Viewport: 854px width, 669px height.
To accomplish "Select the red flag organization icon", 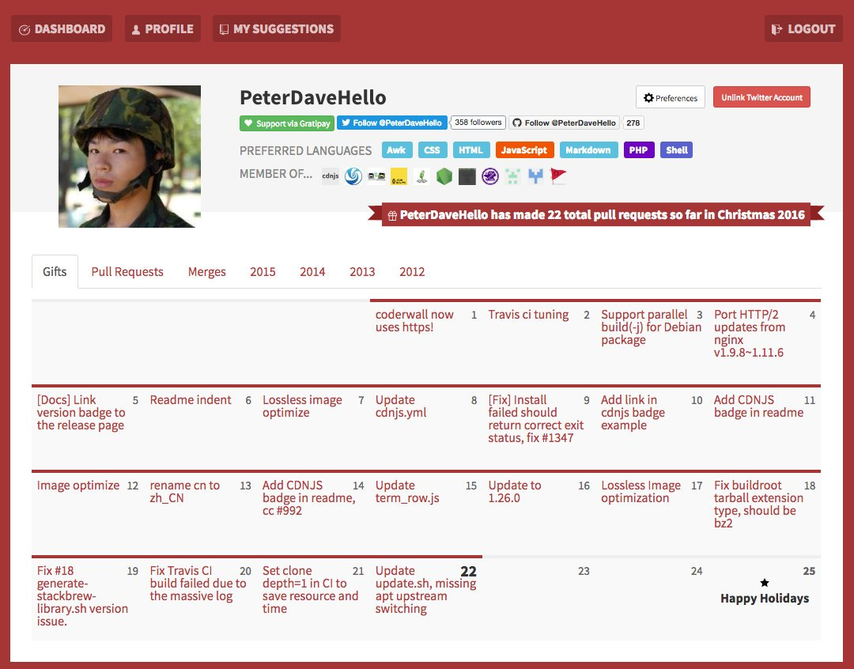I will point(558,176).
